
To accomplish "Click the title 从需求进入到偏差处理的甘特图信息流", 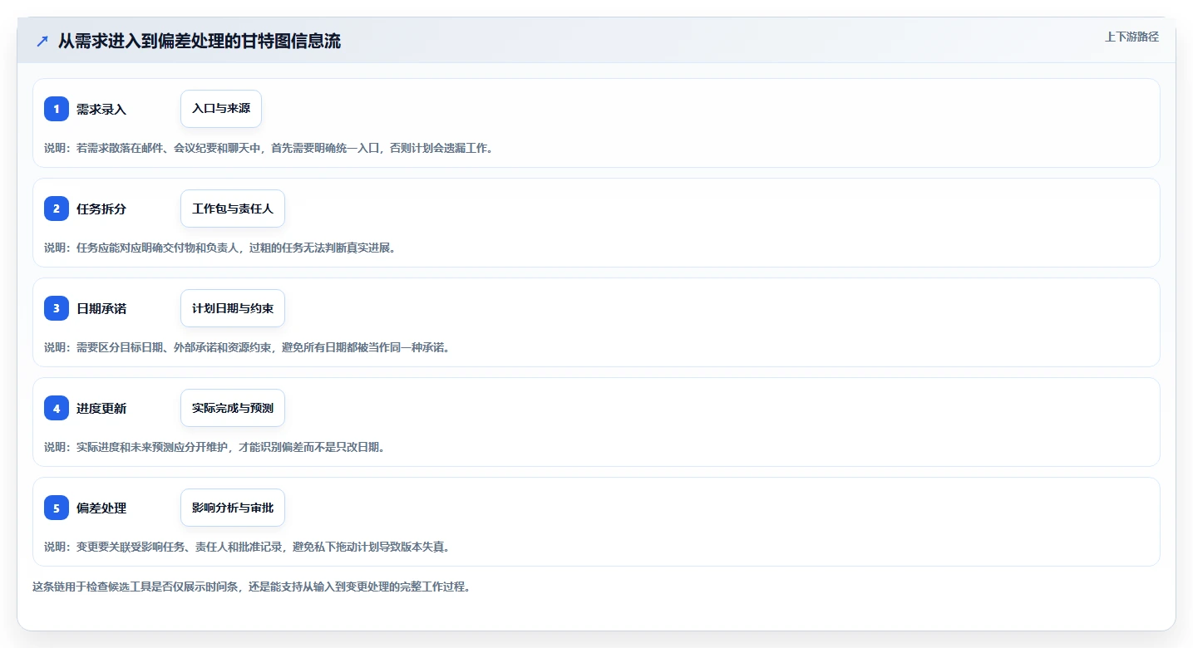I will pyautogui.click(x=200, y=42).
